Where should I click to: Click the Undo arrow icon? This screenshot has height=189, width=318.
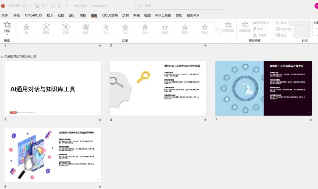click(x=43, y=6)
